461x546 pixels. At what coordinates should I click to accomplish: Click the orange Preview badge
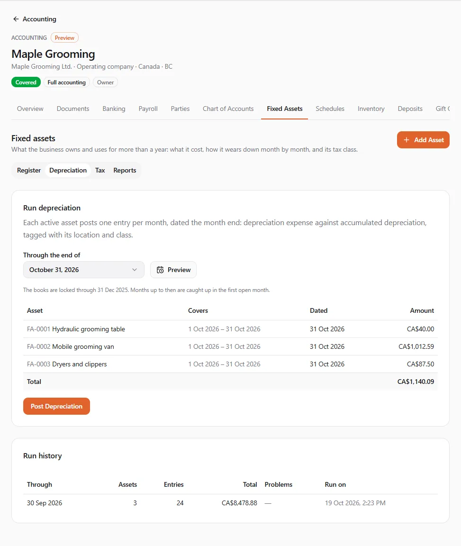pos(65,37)
